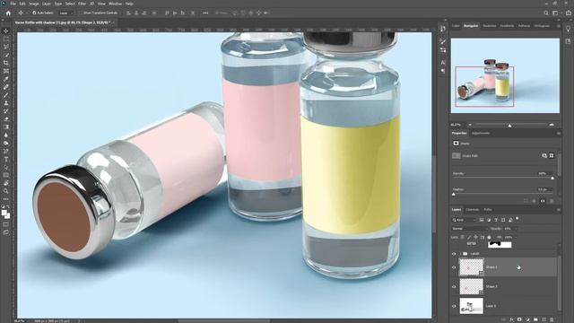Toggle the Auto-Select checkbox
Image resolution: width=574 pixels, height=323 pixels.
(34, 13)
